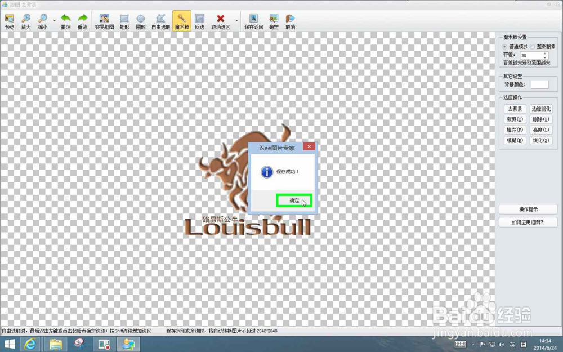The height and width of the screenshot is (352, 563).
Task: Redo with the 重做 green arrow
Action: coord(82,21)
